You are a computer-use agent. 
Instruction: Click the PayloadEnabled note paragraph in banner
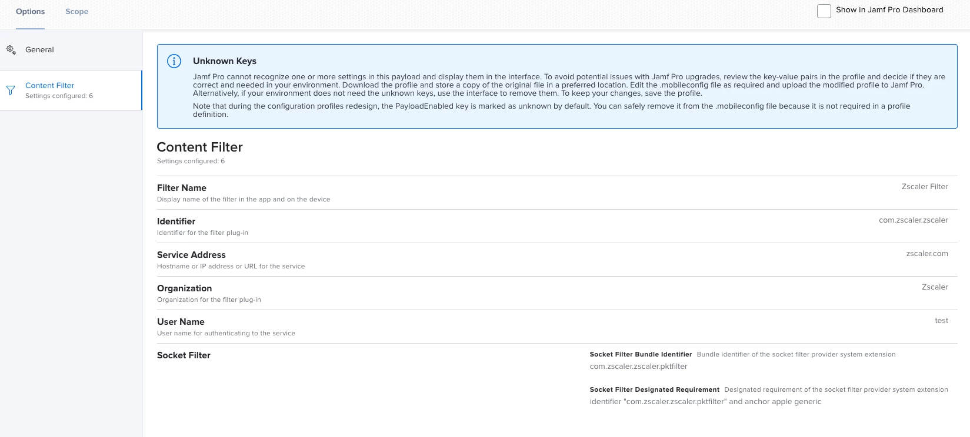click(552, 110)
